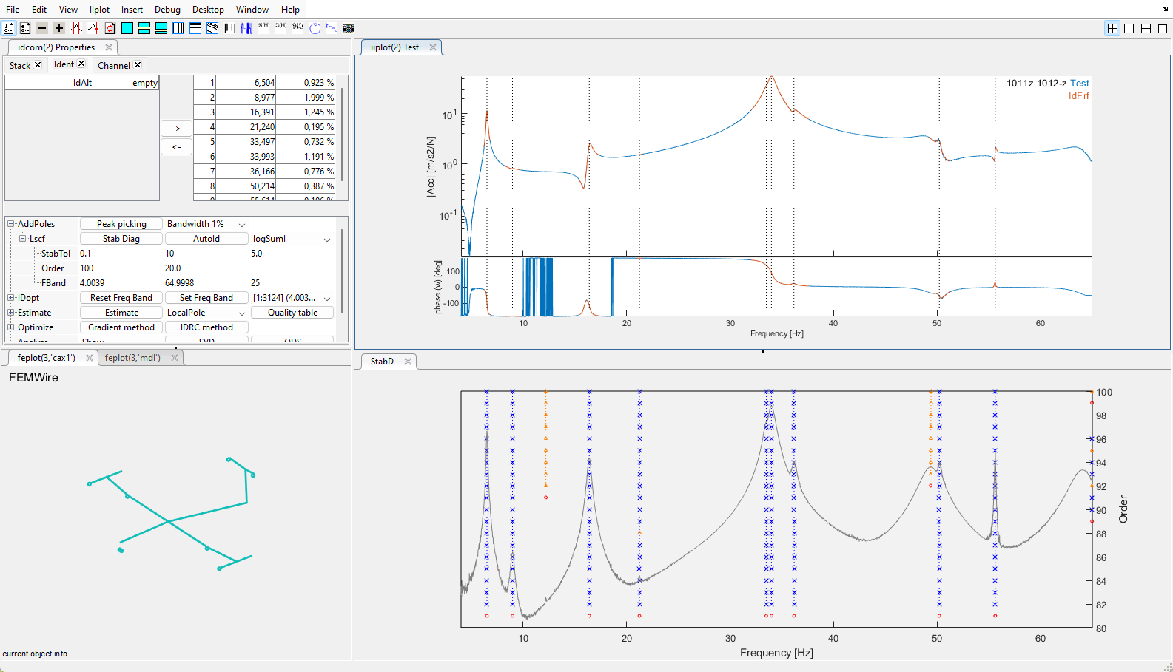Click the camera snapshot icon in toolbar

349,28
